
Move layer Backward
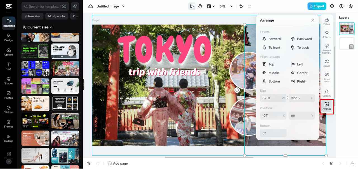(x=301, y=39)
